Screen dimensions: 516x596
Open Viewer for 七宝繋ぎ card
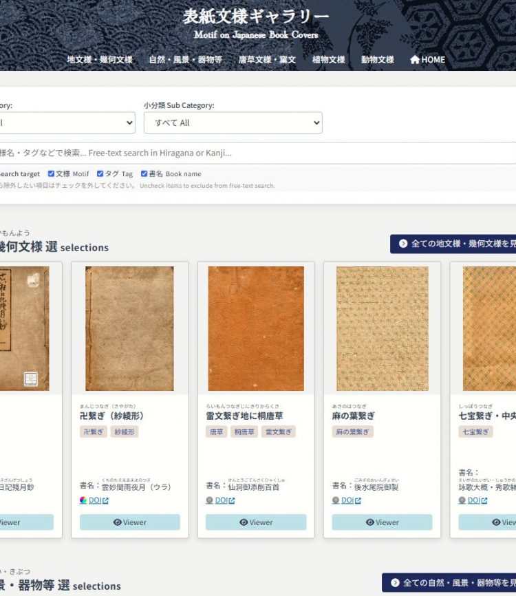point(487,522)
